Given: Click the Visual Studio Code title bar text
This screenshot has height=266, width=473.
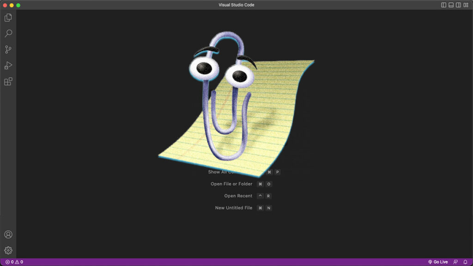Looking at the screenshot, I should [x=236, y=5].
